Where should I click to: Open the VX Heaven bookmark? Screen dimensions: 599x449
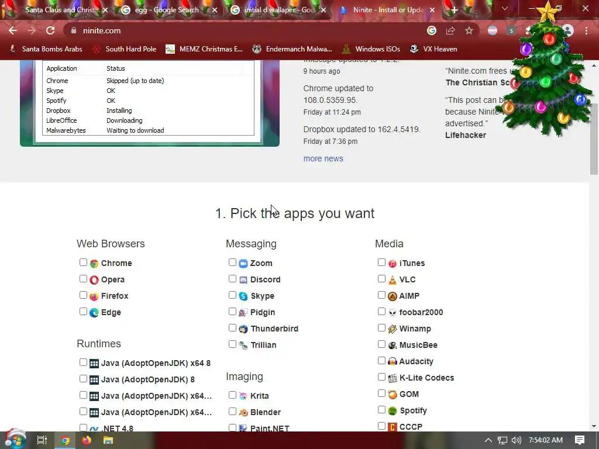coord(433,49)
